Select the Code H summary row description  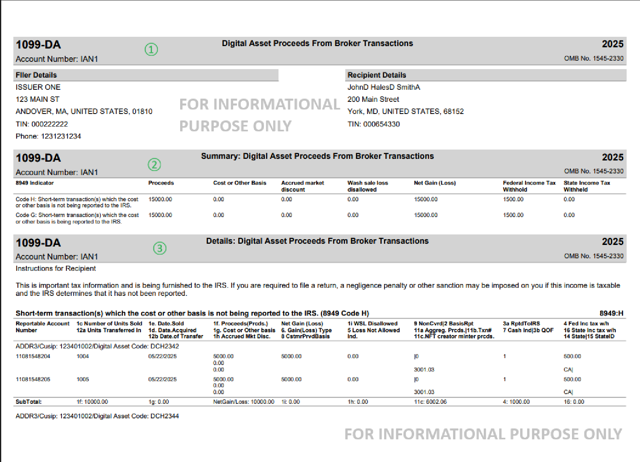pyautogui.click(x=77, y=202)
